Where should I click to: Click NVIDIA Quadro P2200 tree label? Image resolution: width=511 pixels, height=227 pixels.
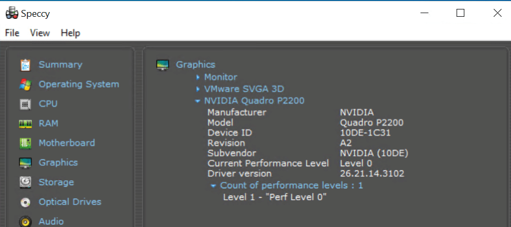pos(254,101)
